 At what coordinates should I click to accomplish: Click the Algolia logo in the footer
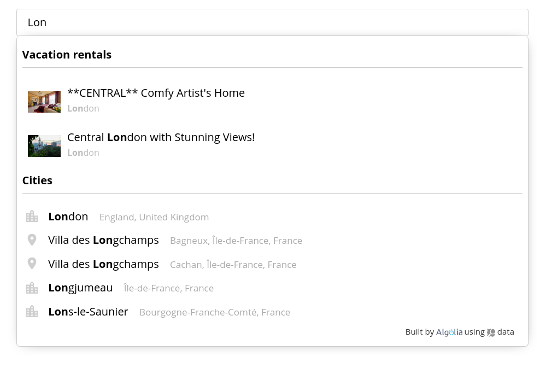point(449,332)
